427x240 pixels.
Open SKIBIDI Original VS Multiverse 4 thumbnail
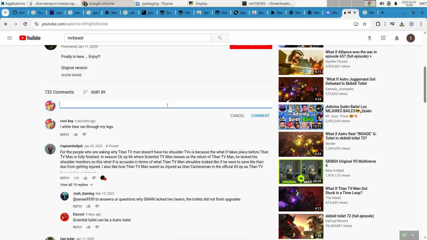tap(301, 172)
